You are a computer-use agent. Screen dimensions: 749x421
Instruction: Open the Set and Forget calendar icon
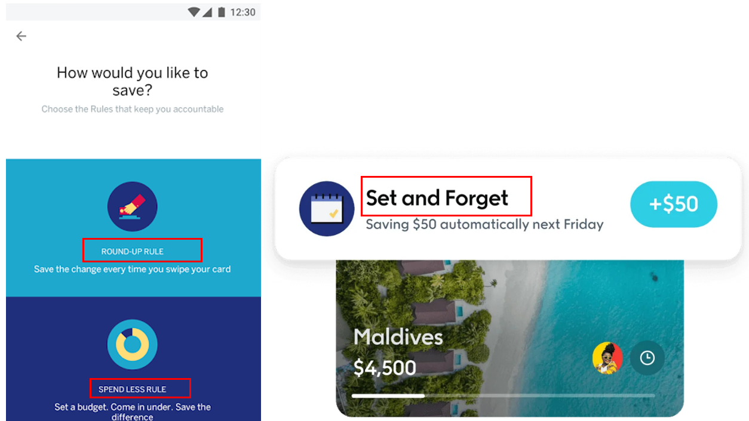[x=327, y=209]
